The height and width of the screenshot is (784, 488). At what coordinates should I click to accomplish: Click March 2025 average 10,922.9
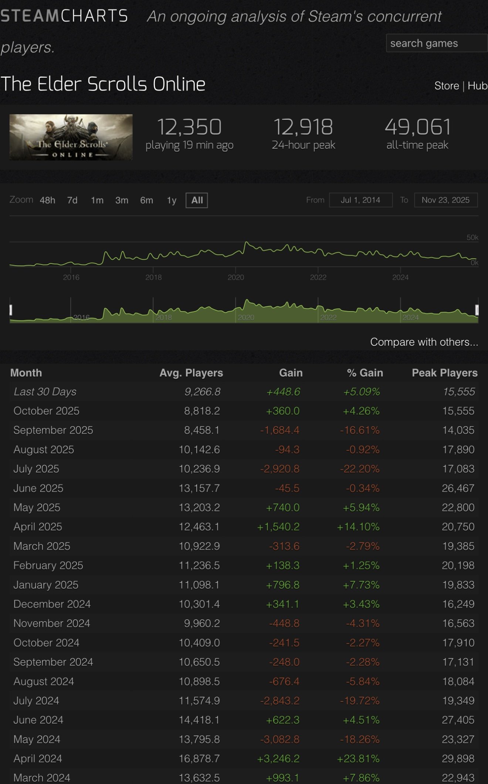pos(199,546)
